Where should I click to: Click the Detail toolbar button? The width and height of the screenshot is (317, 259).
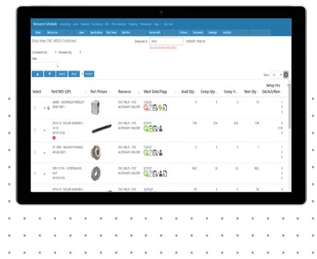coord(38,33)
